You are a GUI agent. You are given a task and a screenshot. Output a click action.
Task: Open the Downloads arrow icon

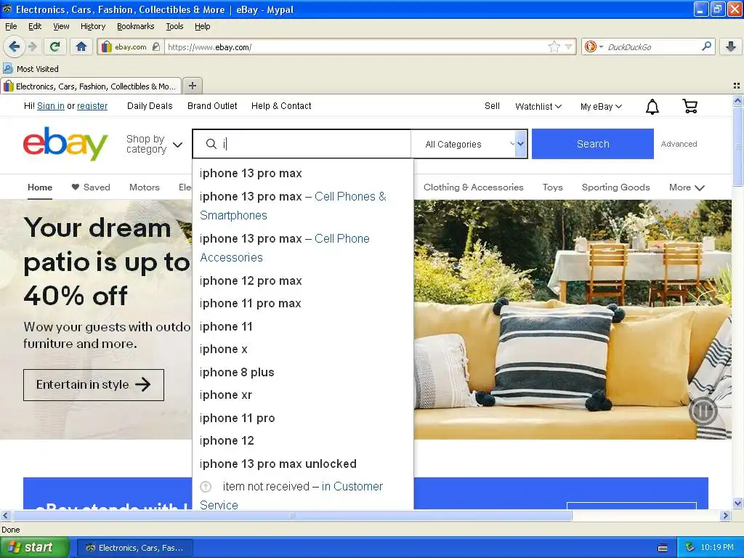click(731, 46)
